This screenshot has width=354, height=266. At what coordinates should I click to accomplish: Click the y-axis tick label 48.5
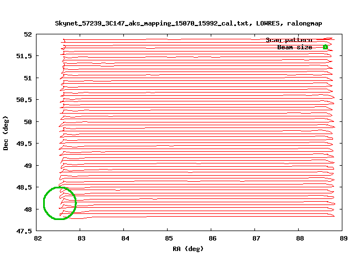[x=24, y=187]
